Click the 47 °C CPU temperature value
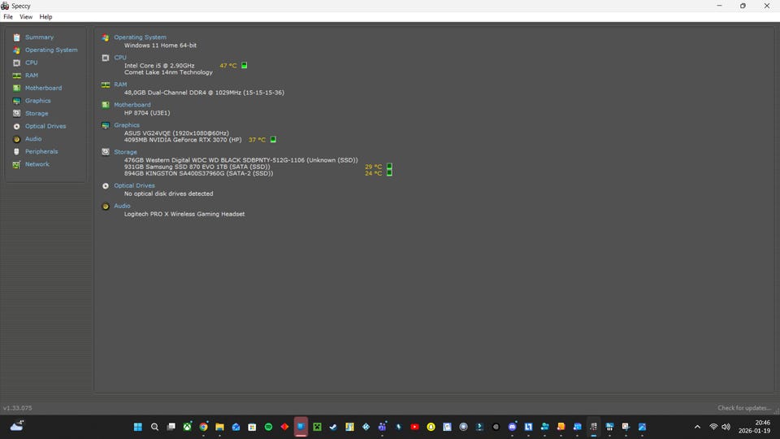The width and height of the screenshot is (780, 439). [227, 66]
